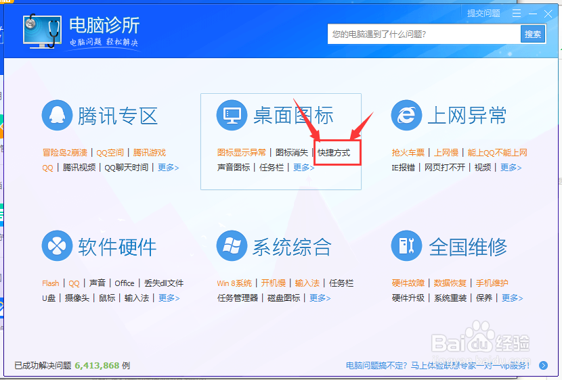Image resolution: width=562 pixels, height=380 pixels.
Task: Open Win 8系统 link
Action: coord(234,283)
